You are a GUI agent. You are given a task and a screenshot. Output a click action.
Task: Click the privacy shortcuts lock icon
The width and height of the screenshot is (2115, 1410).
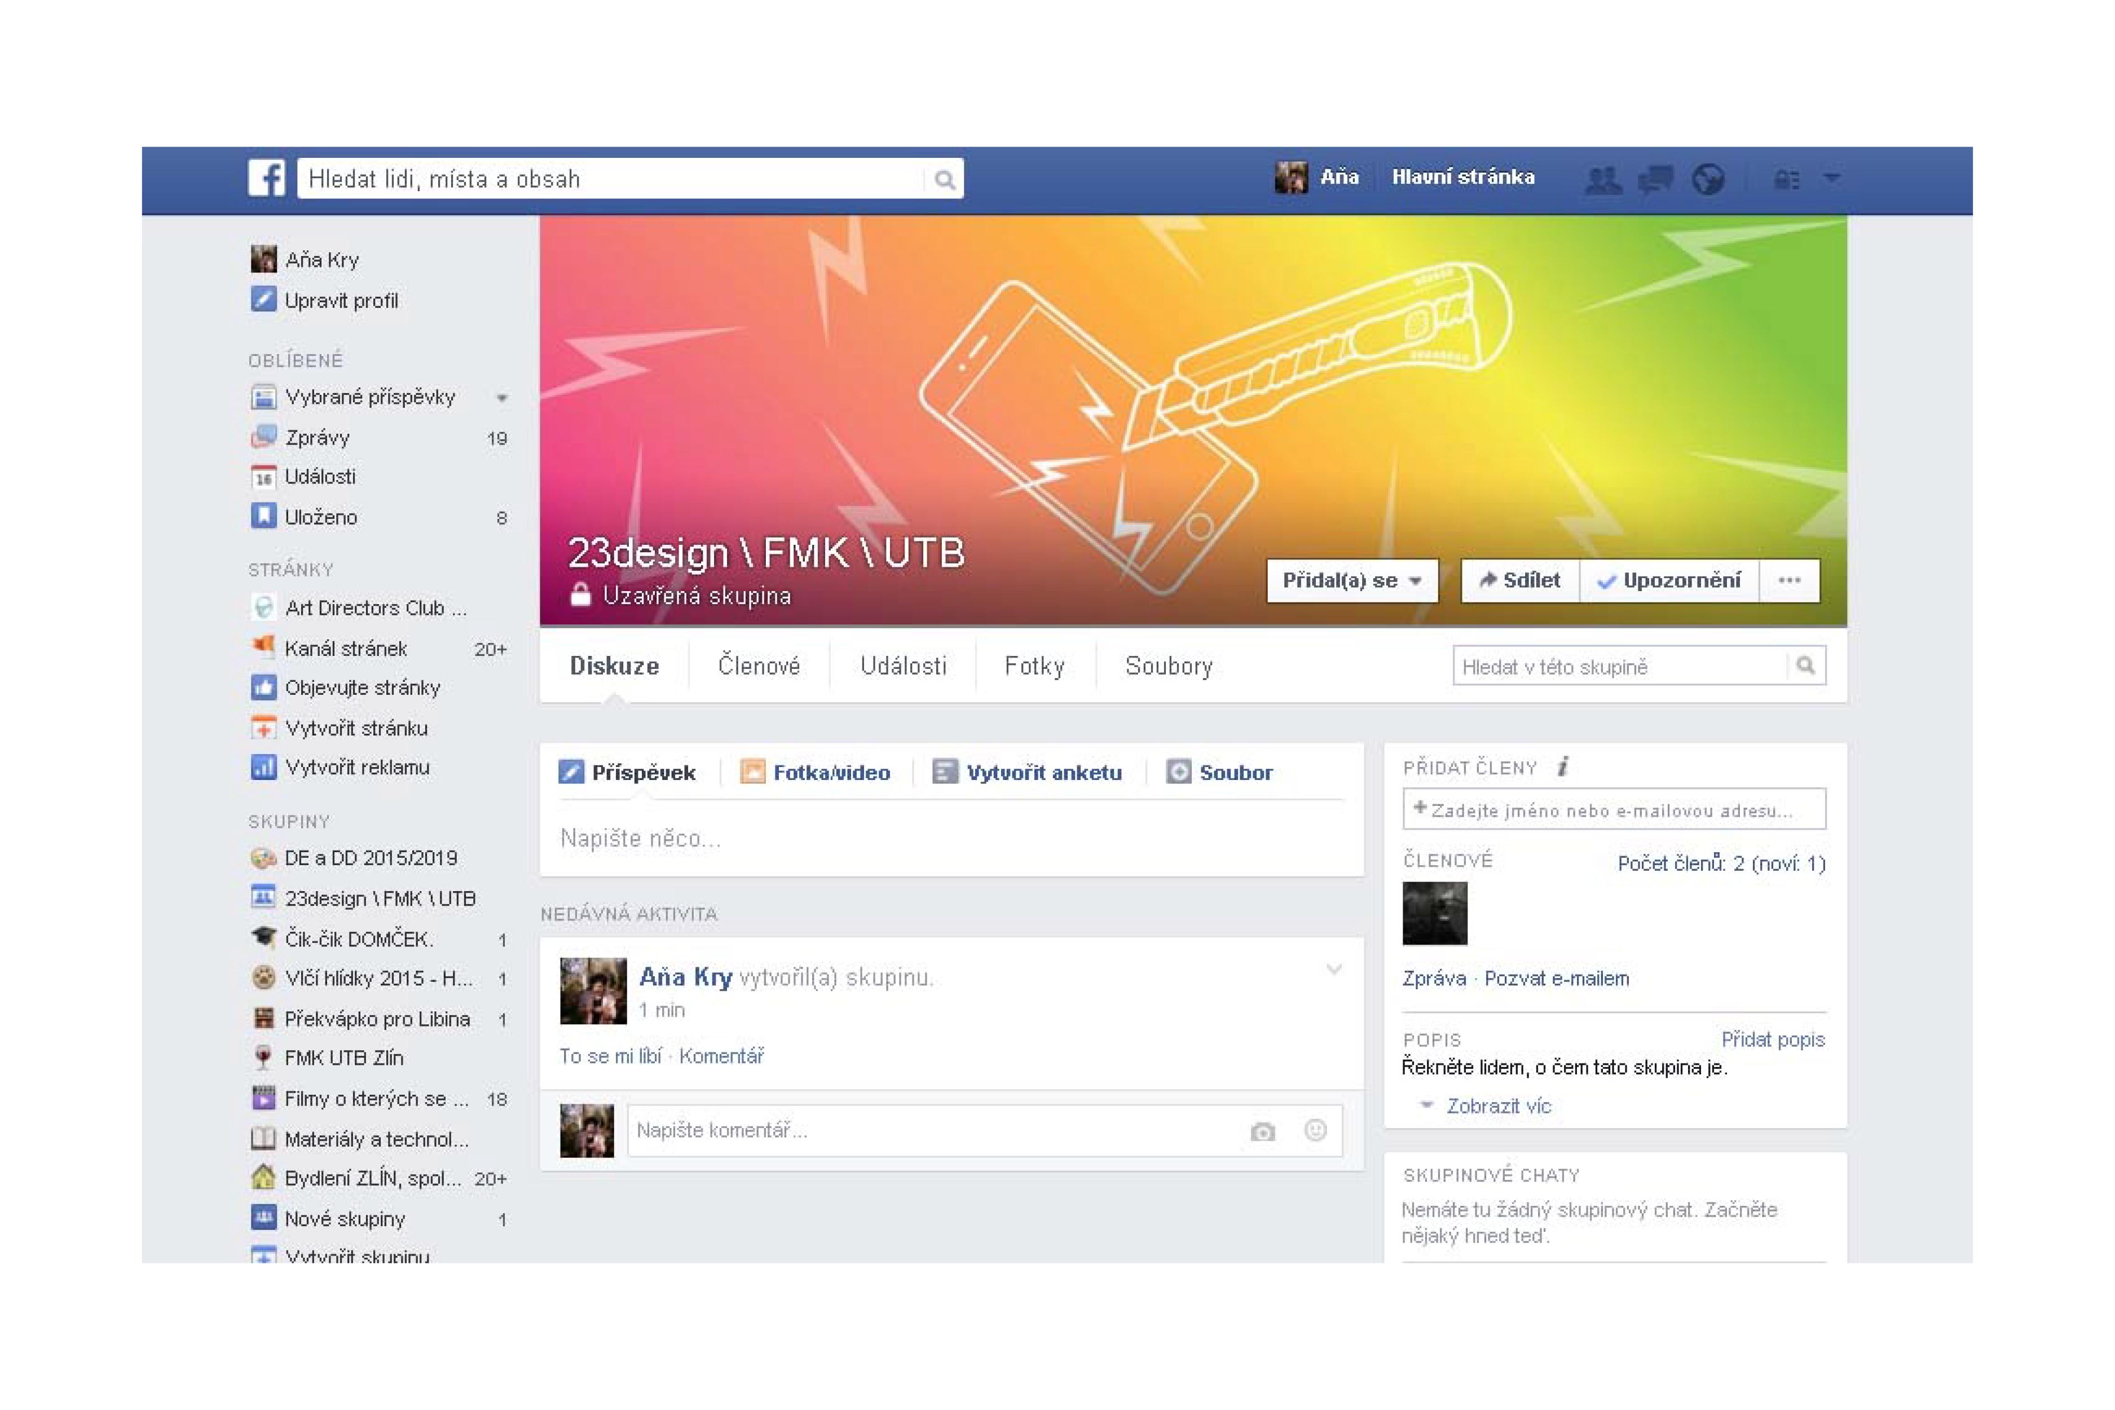(x=1786, y=180)
